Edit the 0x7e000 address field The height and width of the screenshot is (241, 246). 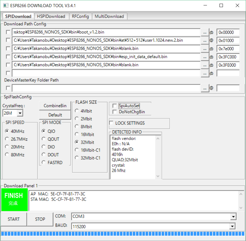[228, 49]
